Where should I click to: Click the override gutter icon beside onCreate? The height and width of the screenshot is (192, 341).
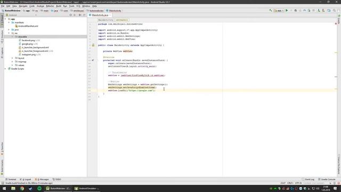pyautogui.click(x=93, y=60)
